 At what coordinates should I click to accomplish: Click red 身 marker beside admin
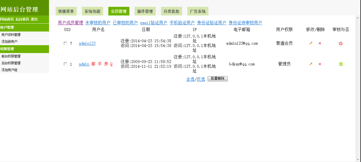click(x=106, y=64)
